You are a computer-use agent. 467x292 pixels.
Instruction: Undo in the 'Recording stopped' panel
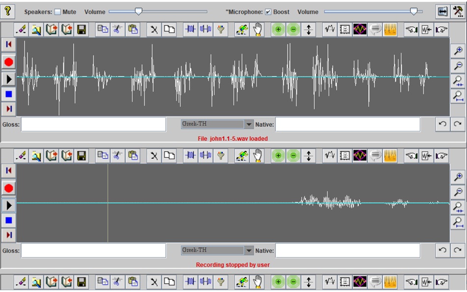[x=442, y=250]
